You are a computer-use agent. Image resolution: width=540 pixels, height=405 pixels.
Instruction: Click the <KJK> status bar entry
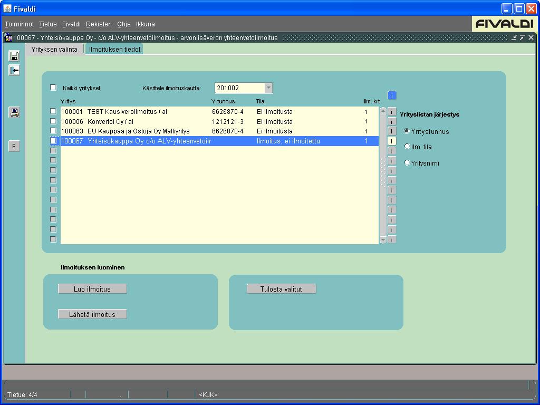[208, 394]
